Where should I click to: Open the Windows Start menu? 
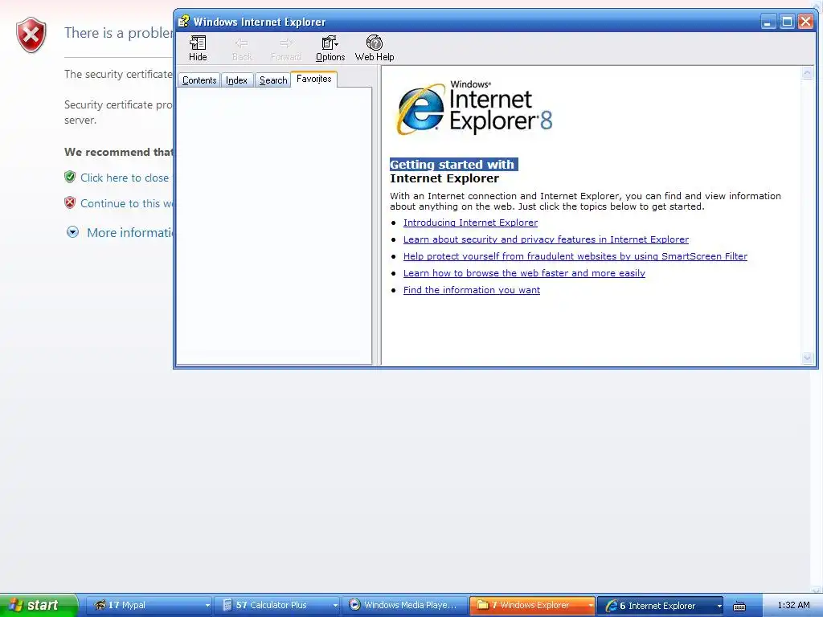[39, 605]
